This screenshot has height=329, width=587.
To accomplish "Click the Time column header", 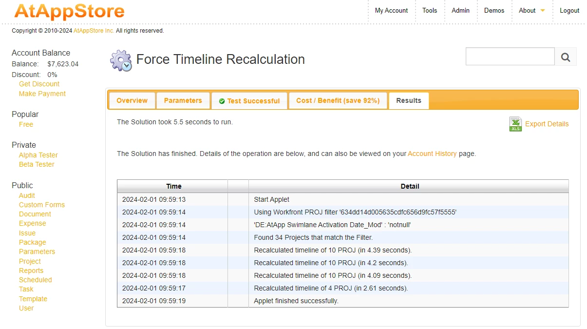I will tap(172, 186).
